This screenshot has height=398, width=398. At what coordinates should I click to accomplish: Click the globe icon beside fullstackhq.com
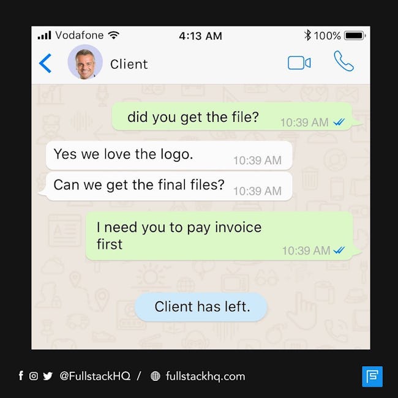click(x=156, y=376)
